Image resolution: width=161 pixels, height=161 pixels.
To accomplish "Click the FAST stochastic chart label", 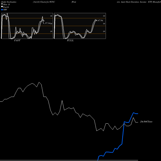I will [17, 41].
